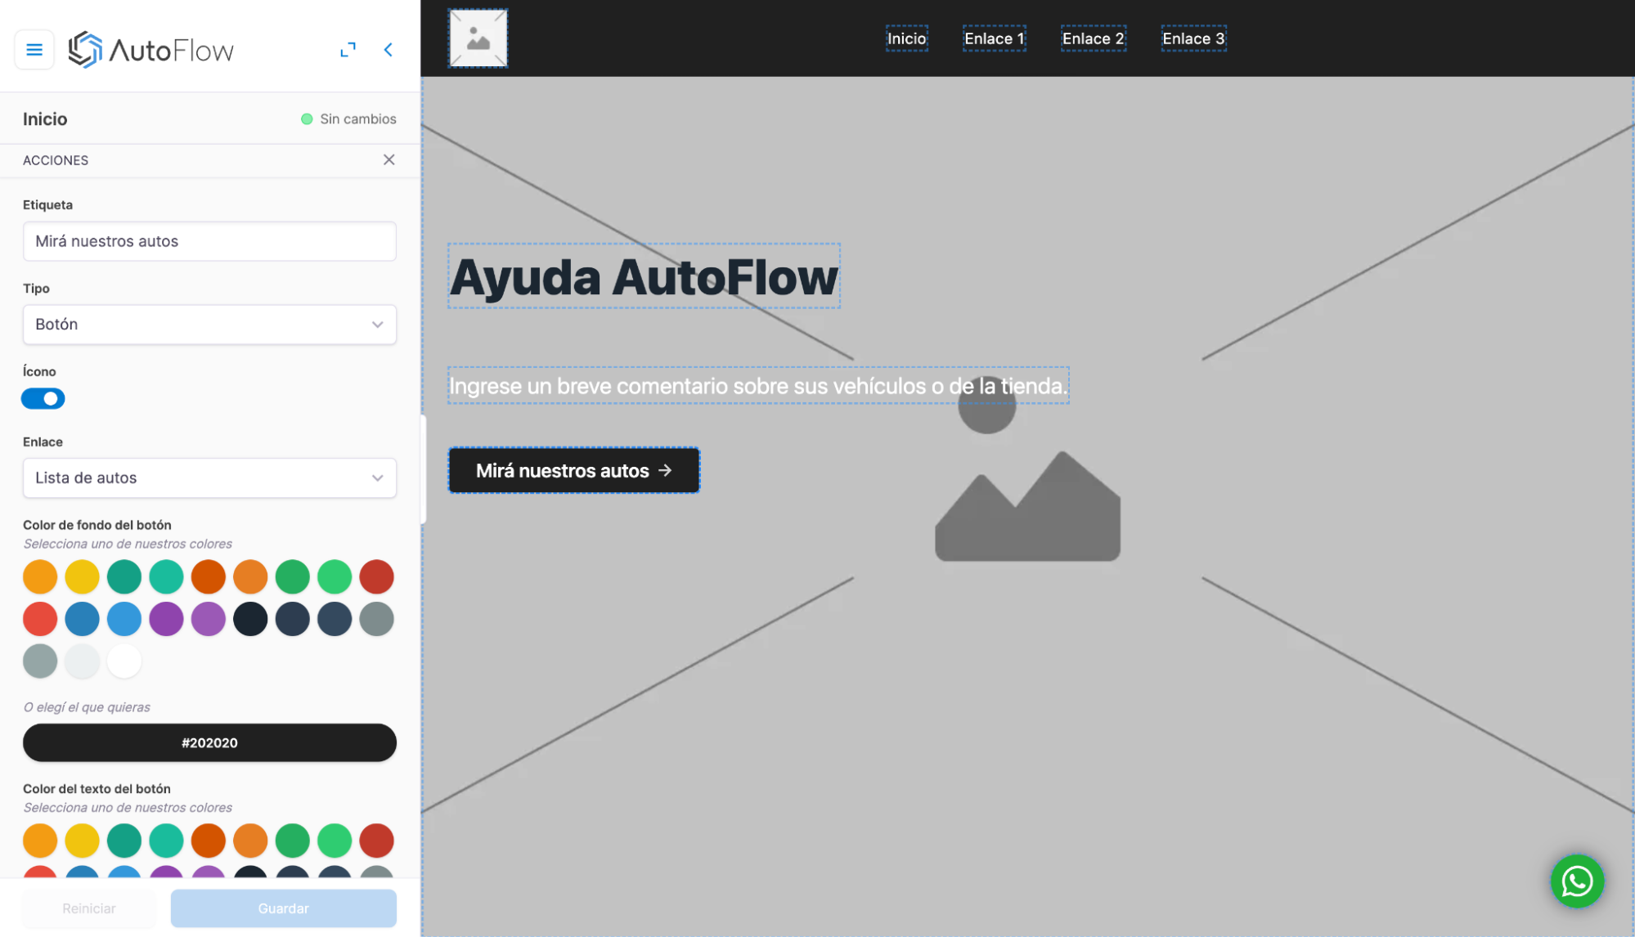Viewport: 1635px width, 937px height.
Task: Open the custom color #202020 picker bar
Action: point(209,742)
